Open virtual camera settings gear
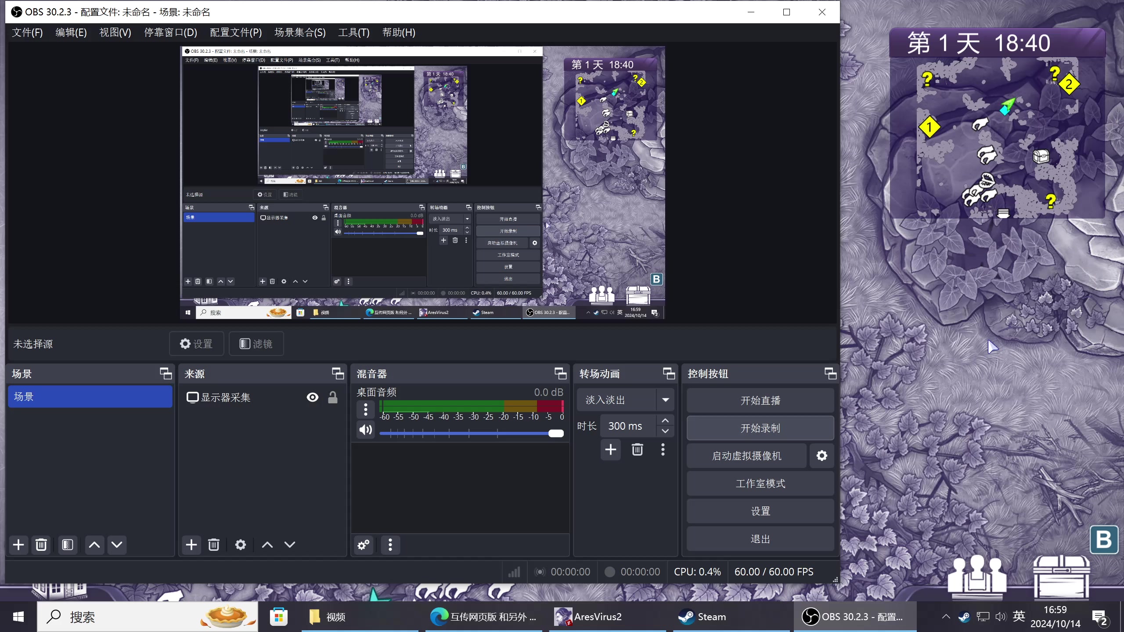This screenshot has width=1124, height=632. (x=822, y=456)
